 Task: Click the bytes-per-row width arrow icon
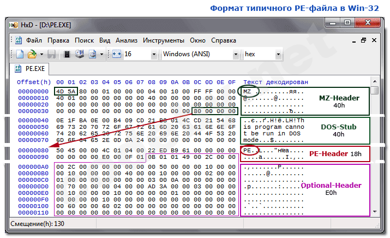coord(116,54)
